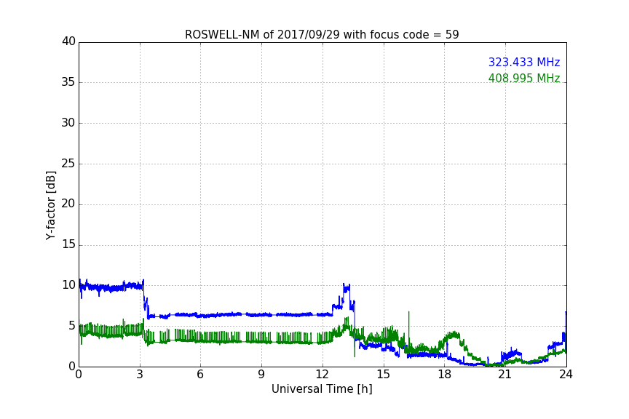Click the y-axis tick value '35'
629x419 pixels.
(x=68, y=82)
